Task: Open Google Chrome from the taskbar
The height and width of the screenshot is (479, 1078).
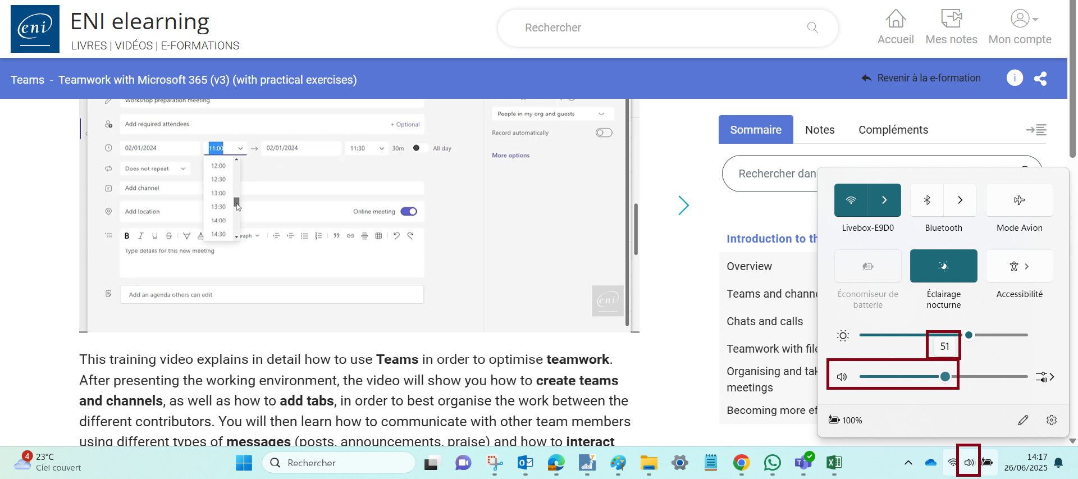Action: point(741,463)
